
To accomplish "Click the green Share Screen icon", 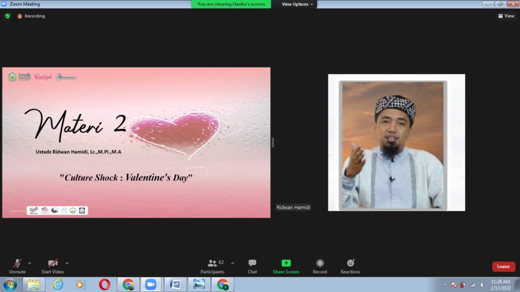I will [x=286, y=264].
